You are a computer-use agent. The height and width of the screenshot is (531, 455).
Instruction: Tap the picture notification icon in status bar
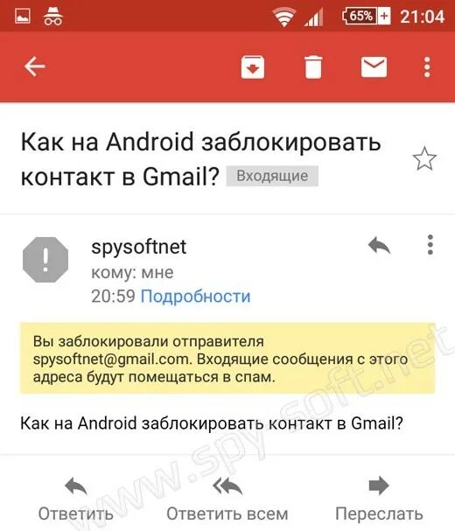23,16
